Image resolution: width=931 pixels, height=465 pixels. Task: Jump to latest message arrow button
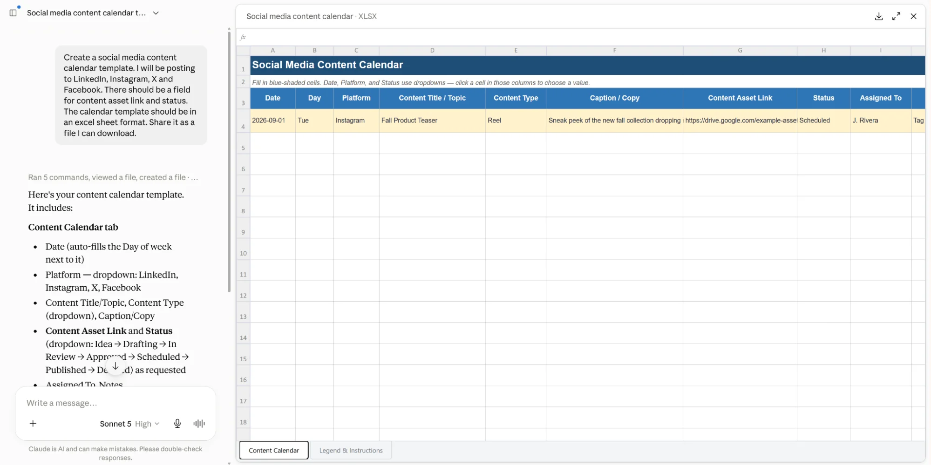pyautogui.click(x=116, y=366)
